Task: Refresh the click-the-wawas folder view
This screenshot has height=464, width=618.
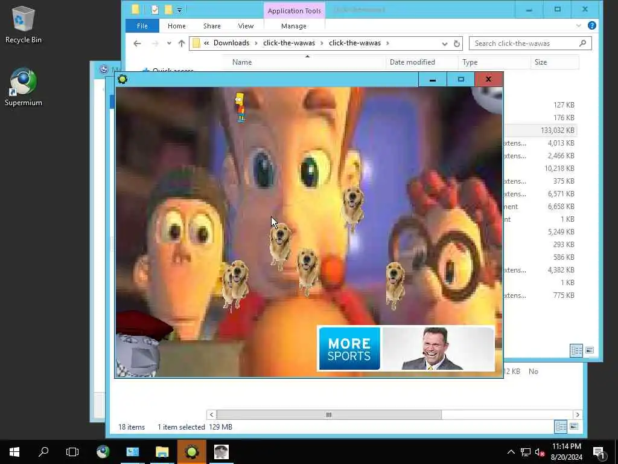Action: [457, 43]
